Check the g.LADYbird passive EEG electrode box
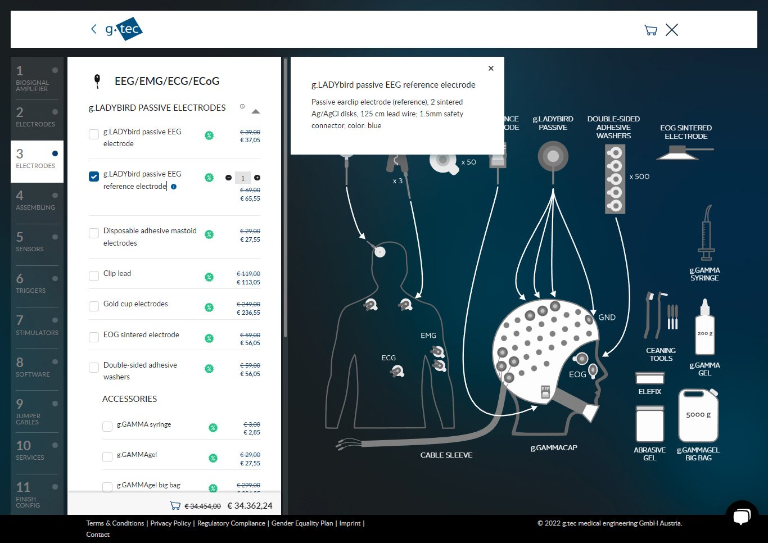Viewport: 768px width, 543px height. (94, 134)
